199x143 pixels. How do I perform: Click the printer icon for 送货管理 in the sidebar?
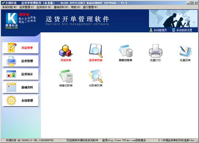click(11, 61)
